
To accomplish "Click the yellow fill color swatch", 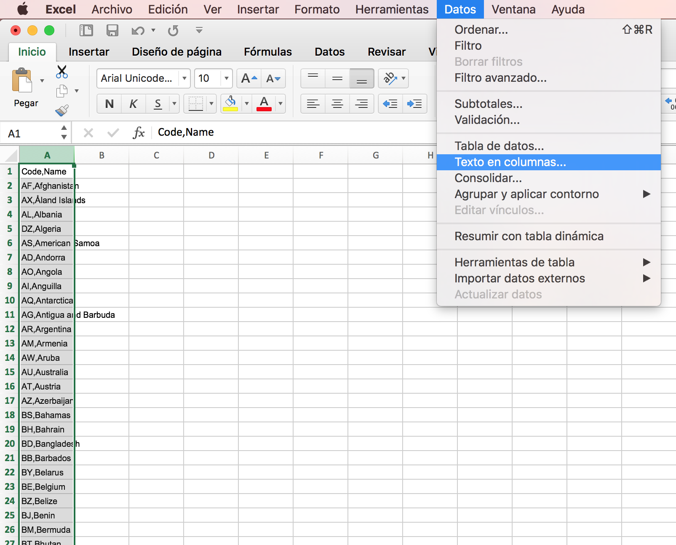I will [x=230, y=109].
